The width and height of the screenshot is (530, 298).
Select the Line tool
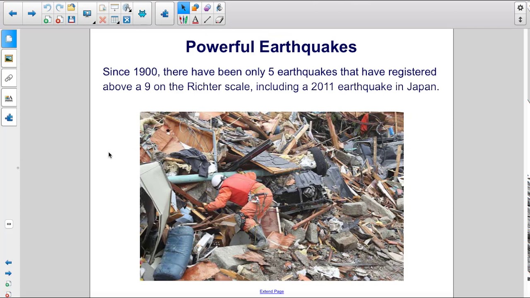coord(207,19)
